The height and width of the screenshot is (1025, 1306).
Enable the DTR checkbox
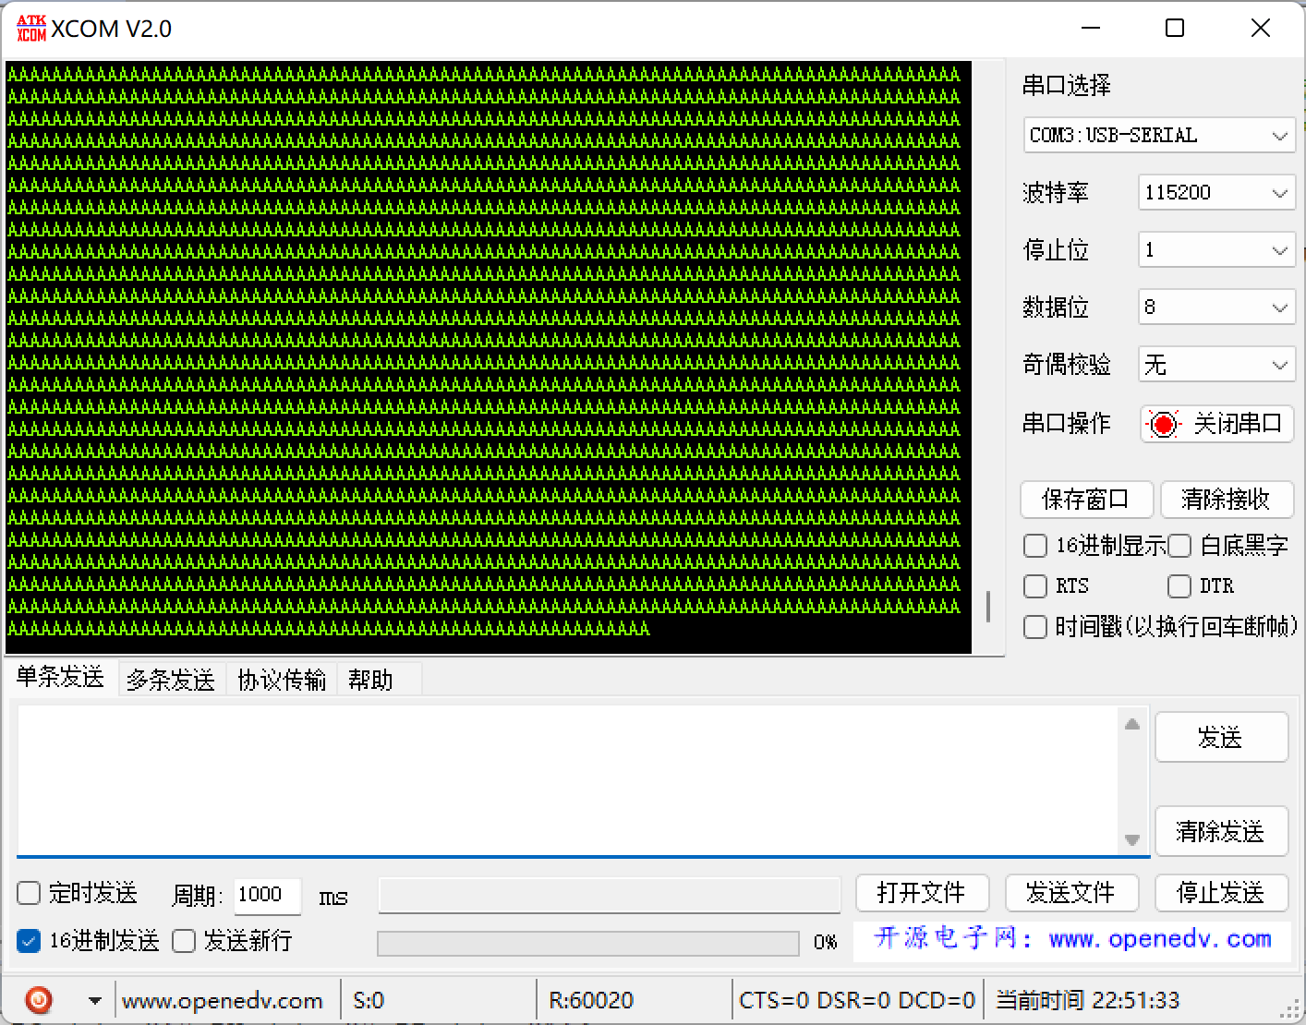(x=1179, y=586)
